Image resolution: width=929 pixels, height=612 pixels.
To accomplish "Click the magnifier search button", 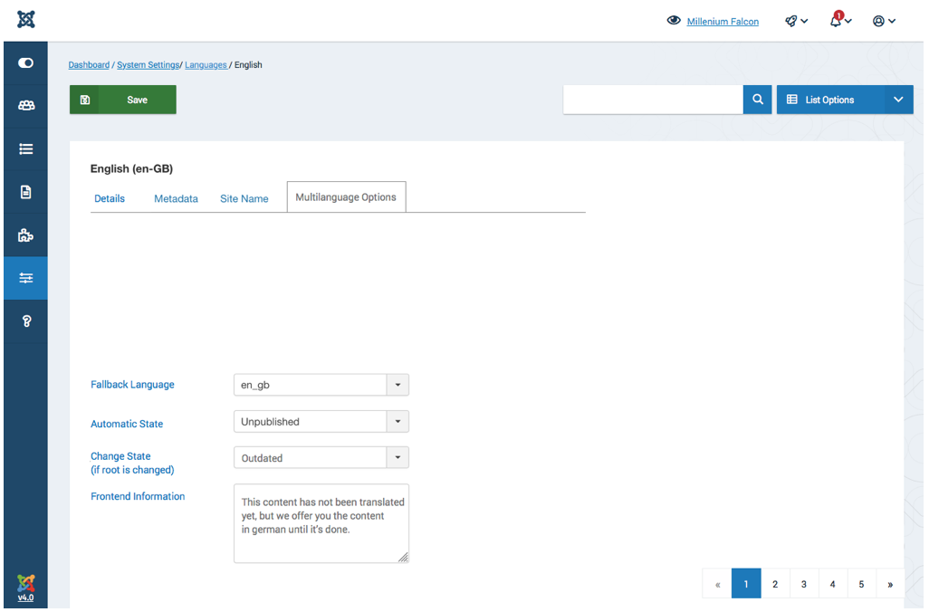I will click(757, 100).
